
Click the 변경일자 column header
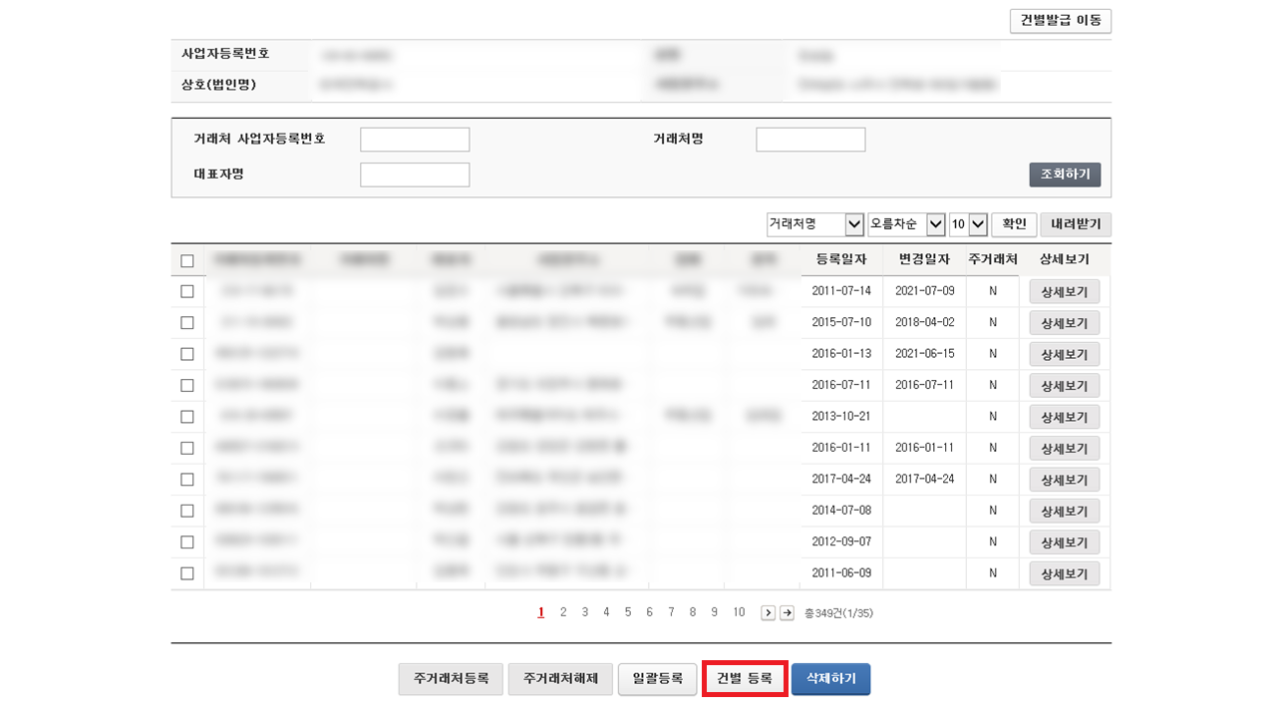coord(924,259)
